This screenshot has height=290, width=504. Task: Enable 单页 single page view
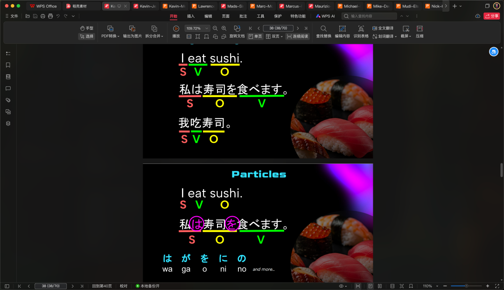click(255, 36)
